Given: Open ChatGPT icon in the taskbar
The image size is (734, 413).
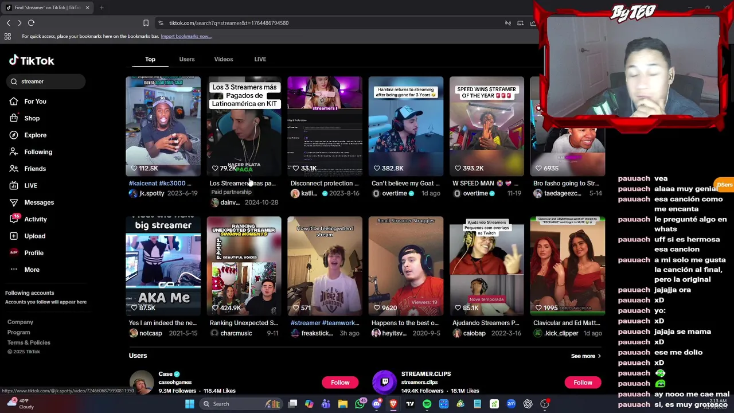Looking at the screenshot, I should [528, 404].
